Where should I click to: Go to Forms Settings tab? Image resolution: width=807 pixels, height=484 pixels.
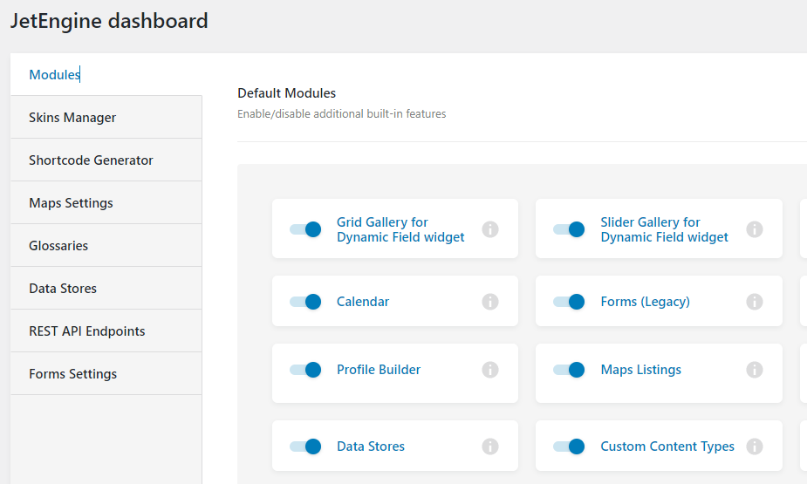pos(106,373)
